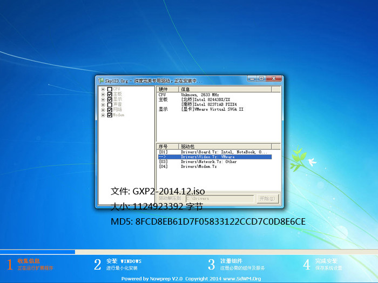Enable the CPU driver checkbox

tap(110, 89)
